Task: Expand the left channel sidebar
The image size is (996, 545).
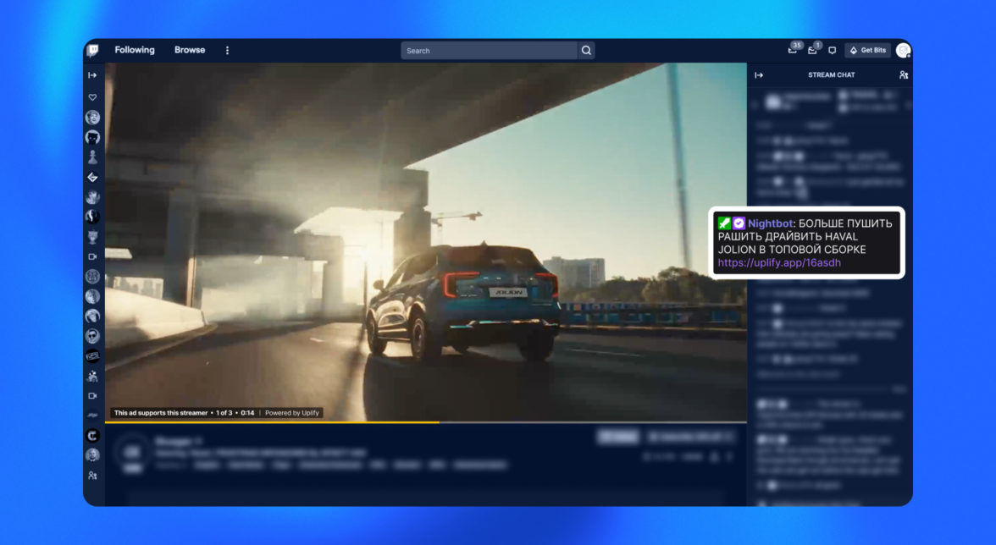Action: 92,75
